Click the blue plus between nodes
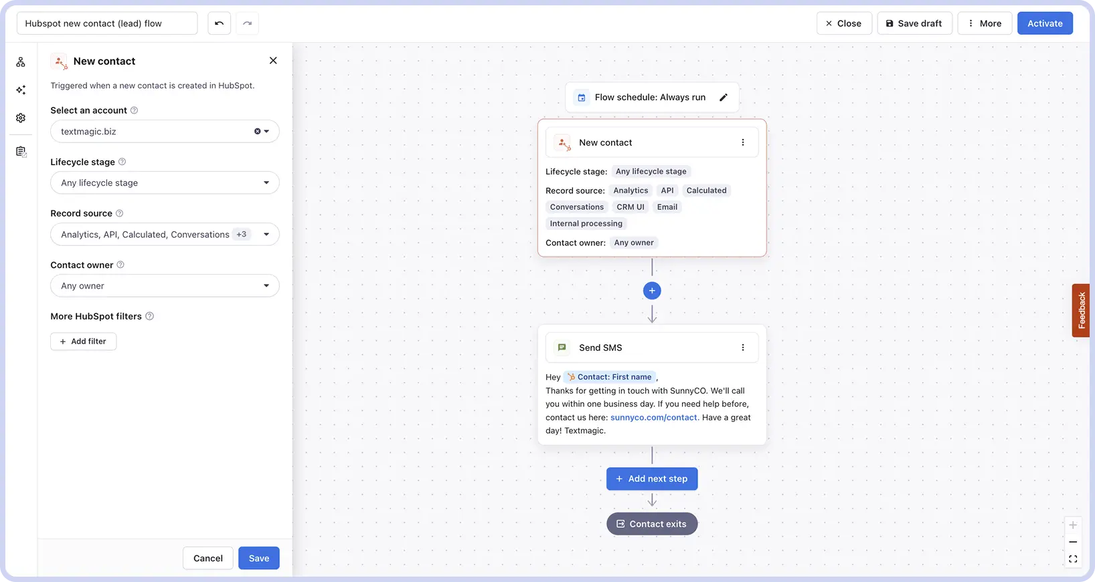 [x=652, y=291]
